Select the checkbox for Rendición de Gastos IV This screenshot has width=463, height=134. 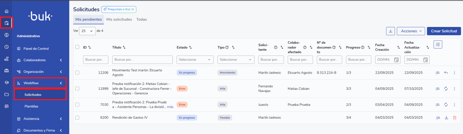tap(77, 118)
